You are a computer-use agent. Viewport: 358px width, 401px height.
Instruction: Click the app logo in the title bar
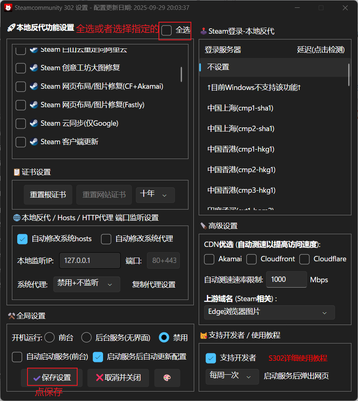(8, 7)
